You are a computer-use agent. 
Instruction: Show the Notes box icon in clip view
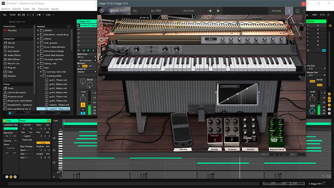11,177
